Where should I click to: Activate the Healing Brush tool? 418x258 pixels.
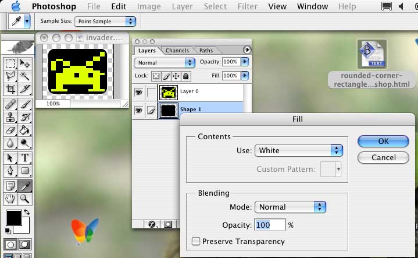tap(10, 104)
